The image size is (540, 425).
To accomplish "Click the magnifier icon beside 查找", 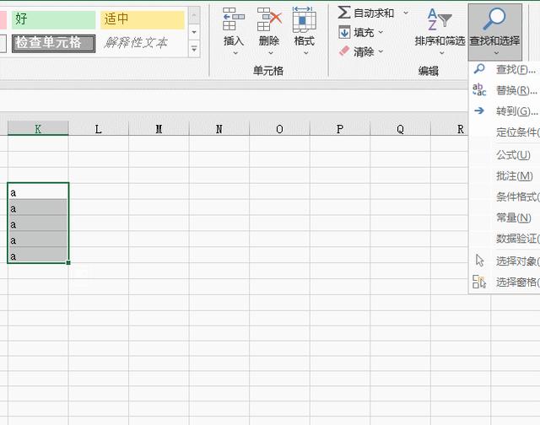I will click(x=479, y=69).
